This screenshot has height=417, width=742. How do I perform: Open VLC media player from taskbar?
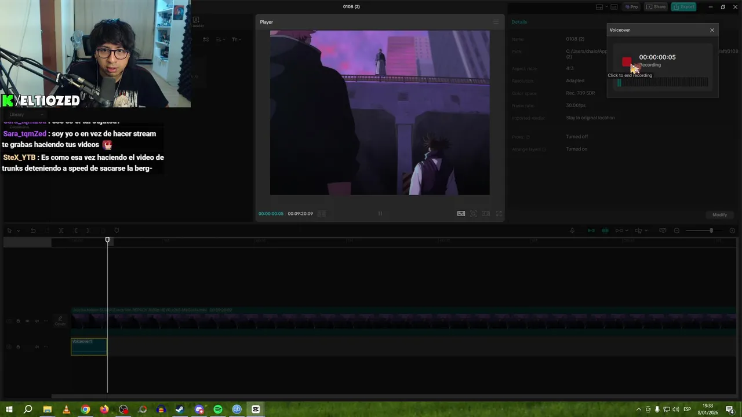(66, 409)
